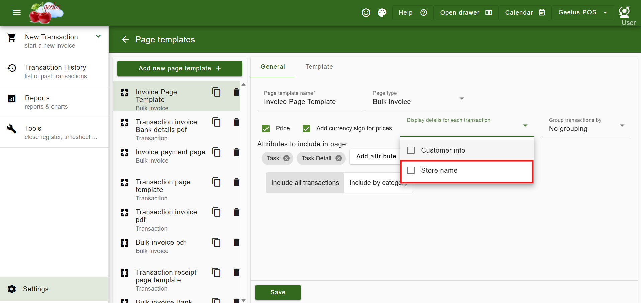The width and height of the screenshot is (641, 303).
Task: Duplicate the Invoice Page Template
Action: point(216,92)
